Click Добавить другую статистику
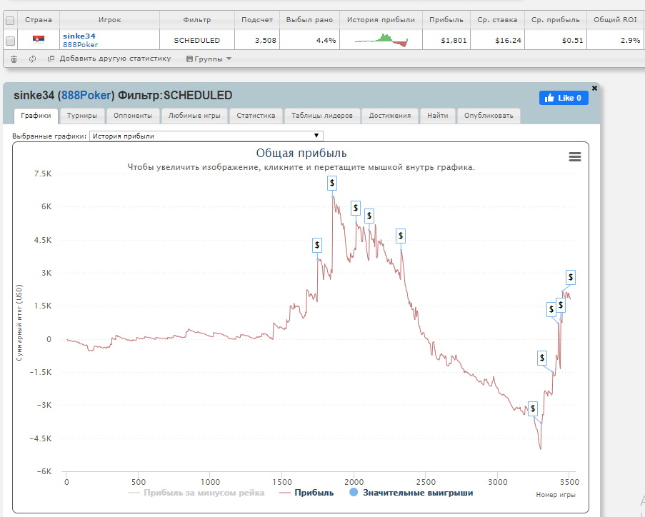Image resolution: width=645 pixels, height=517 pixels. pyautogui.click(x=114, y=59)
